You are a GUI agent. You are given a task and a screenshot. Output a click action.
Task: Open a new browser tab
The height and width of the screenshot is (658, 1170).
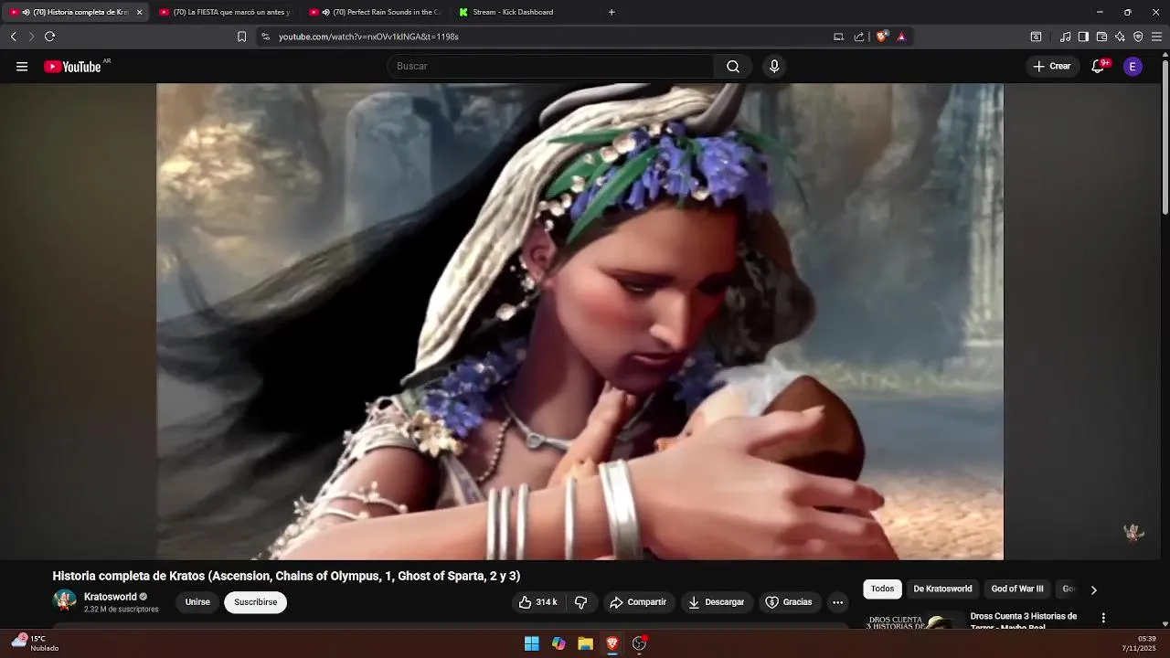point(612,12)
